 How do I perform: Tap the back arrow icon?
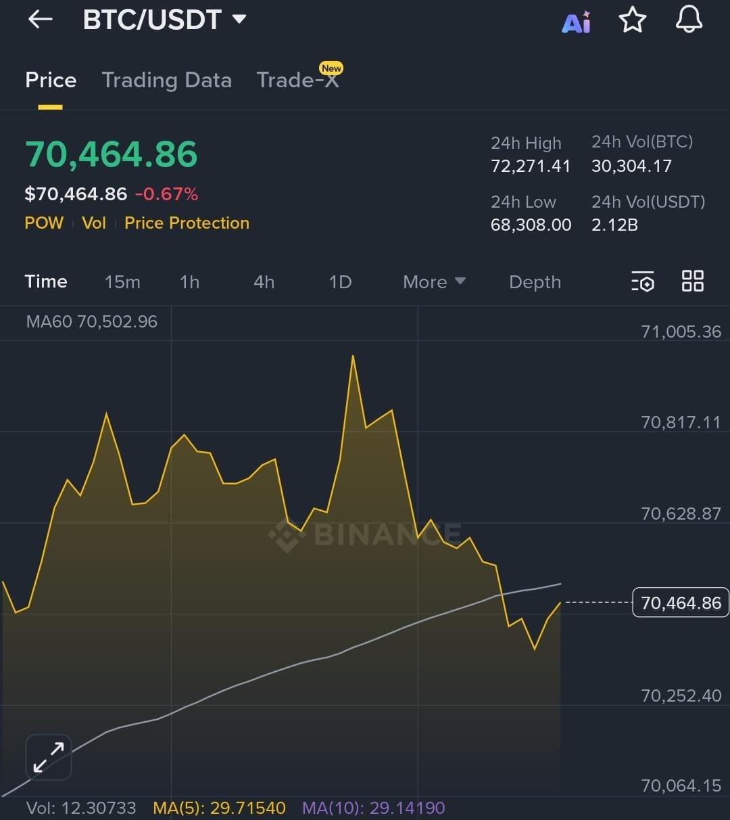point(40,20)
